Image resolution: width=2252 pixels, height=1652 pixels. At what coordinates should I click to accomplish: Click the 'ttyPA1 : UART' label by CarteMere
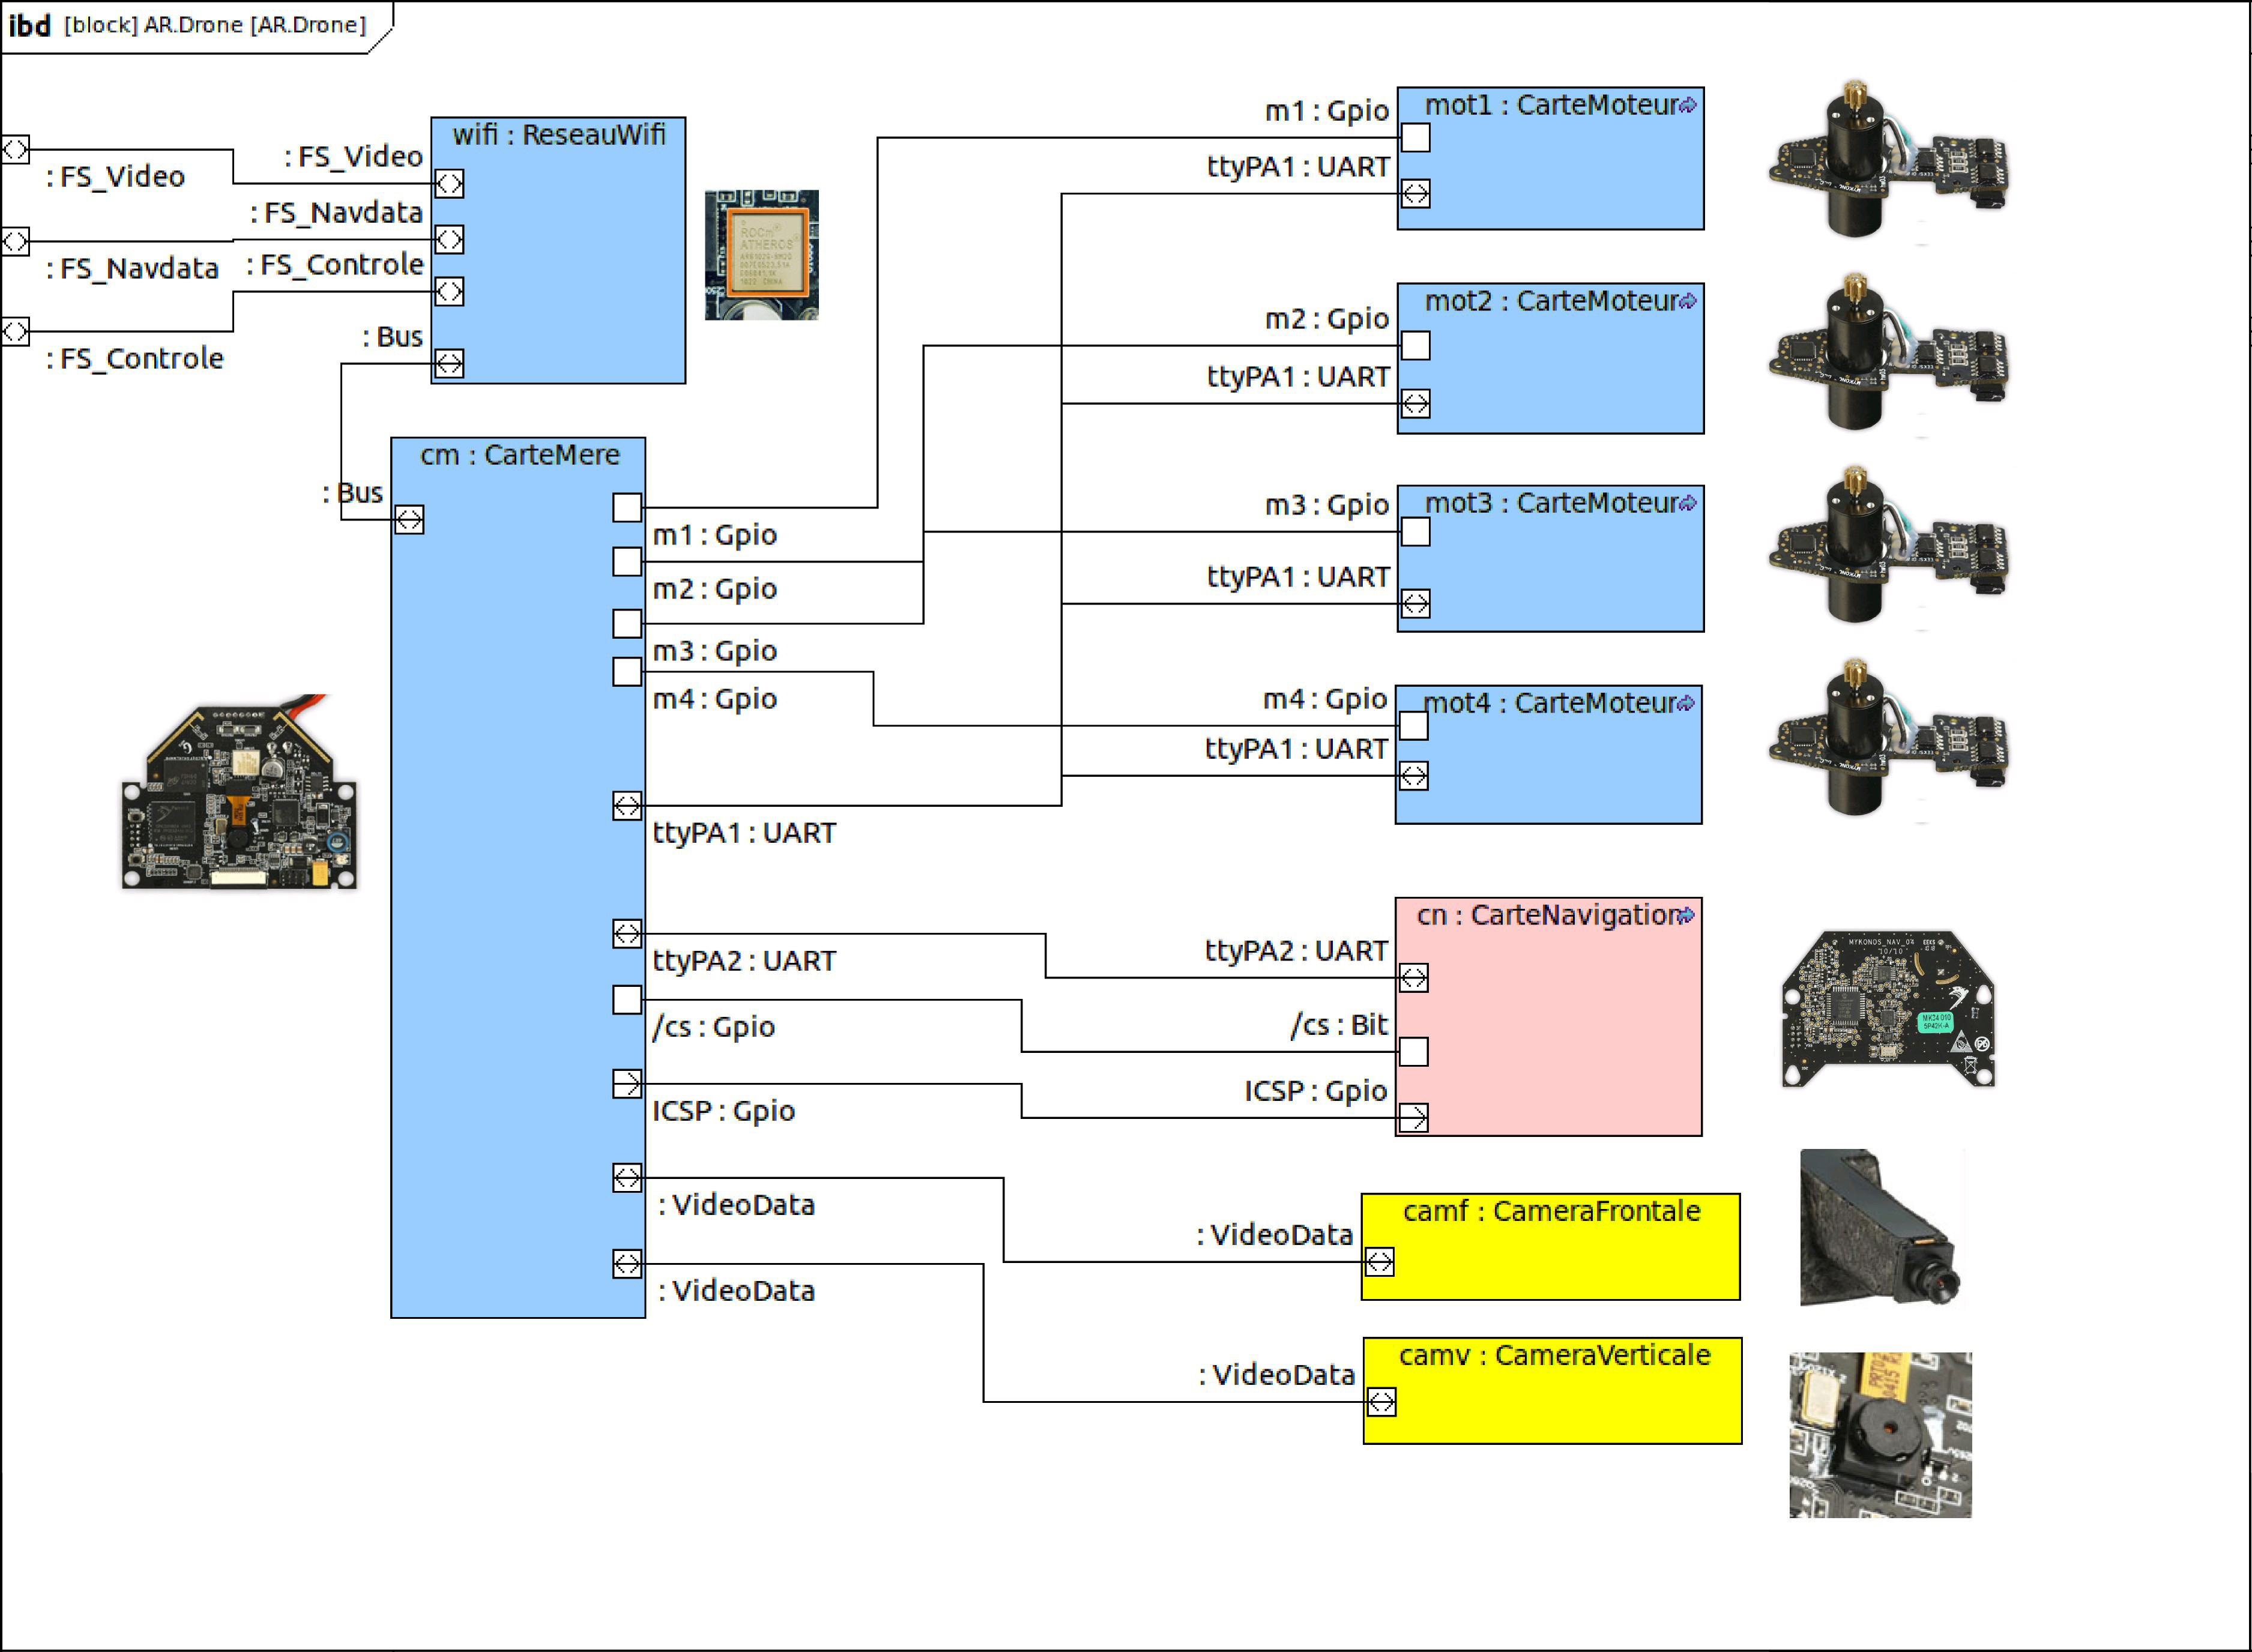coord(744,833)
